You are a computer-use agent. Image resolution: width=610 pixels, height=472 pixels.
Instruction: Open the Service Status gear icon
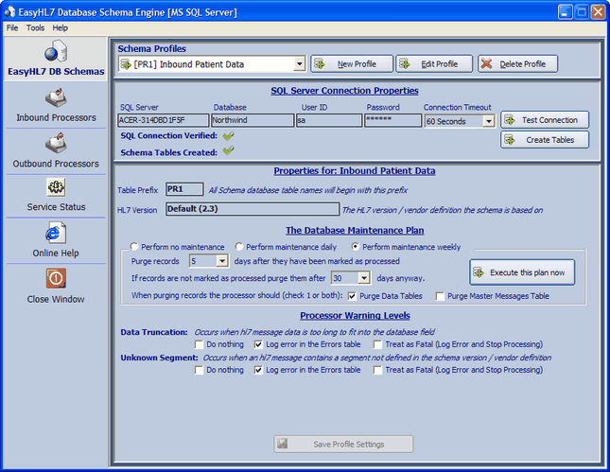click(x=55, y=188)
